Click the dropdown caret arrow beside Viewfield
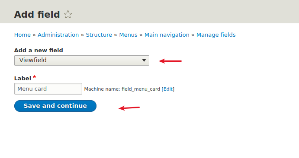Image resolution: width=299 pixels, height=158 pixels. (x=144, y=60)
